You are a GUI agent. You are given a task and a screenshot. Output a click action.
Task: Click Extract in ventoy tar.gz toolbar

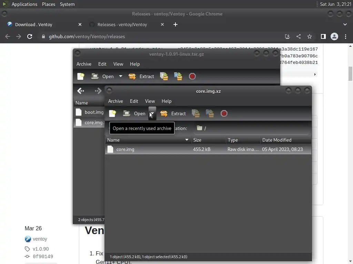pos(141,76)
